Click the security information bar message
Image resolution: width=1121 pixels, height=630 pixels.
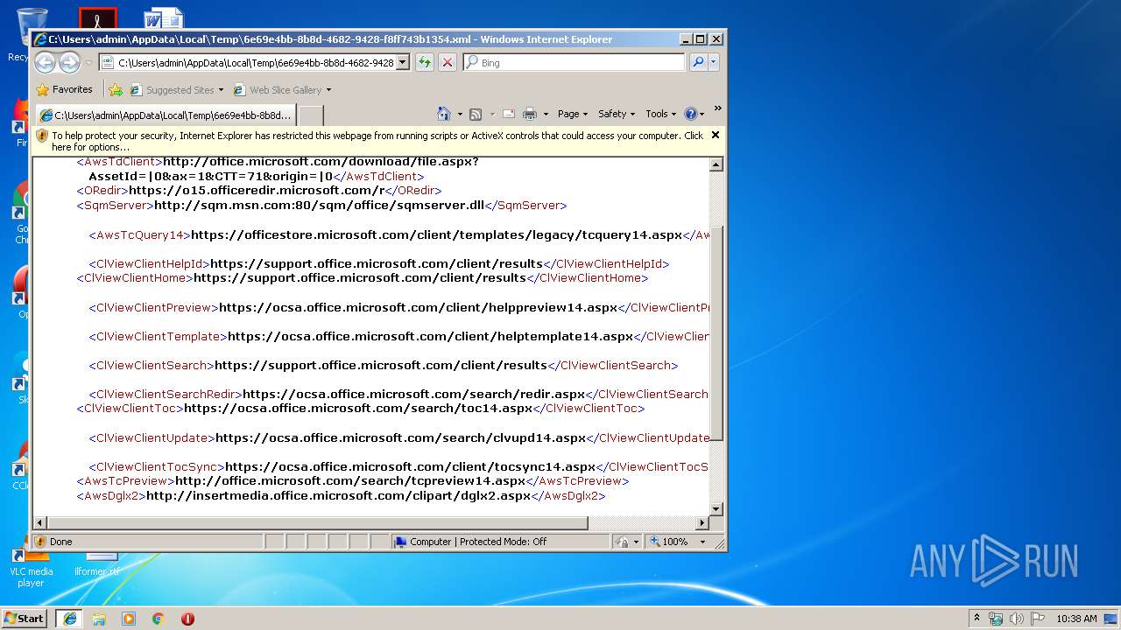[377, 141]
